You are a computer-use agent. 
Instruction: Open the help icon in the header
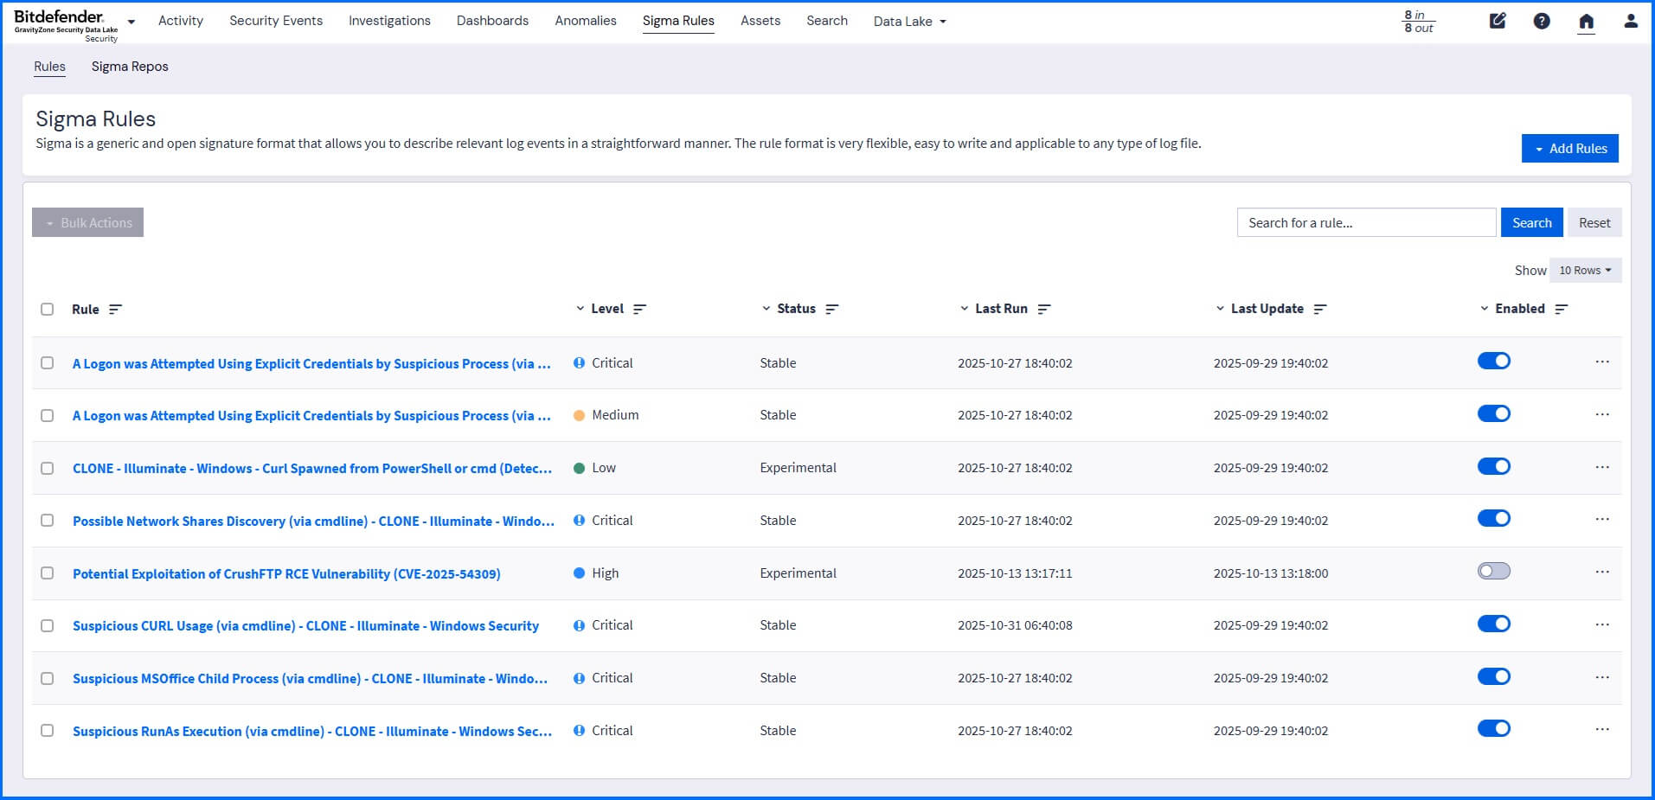[1542, 21]
